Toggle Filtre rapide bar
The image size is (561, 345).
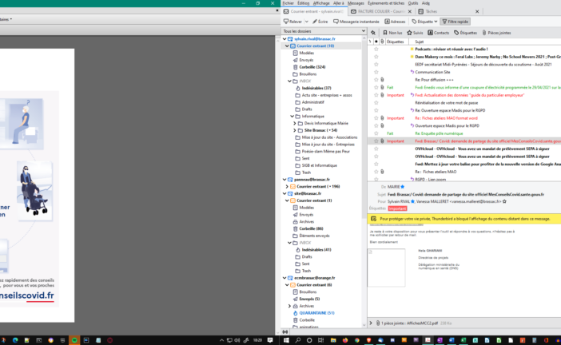coord(456,22)
